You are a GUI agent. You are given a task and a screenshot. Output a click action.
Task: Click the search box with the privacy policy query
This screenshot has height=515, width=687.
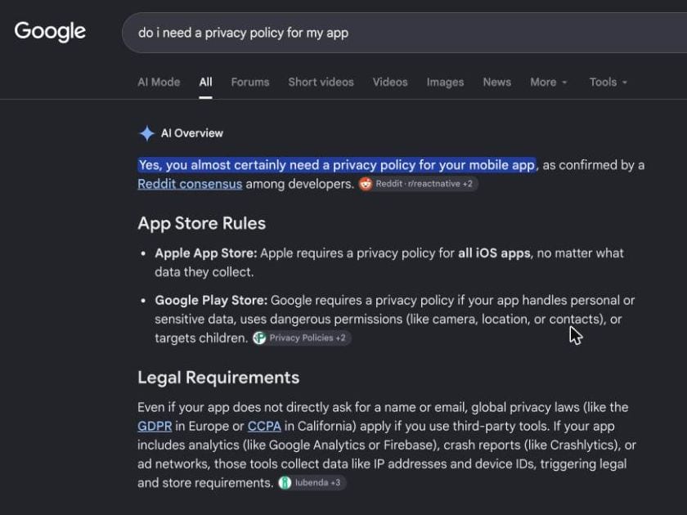[x=404, y=33]
